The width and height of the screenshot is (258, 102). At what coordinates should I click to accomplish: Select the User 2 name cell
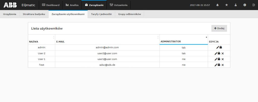pos(42,53)
